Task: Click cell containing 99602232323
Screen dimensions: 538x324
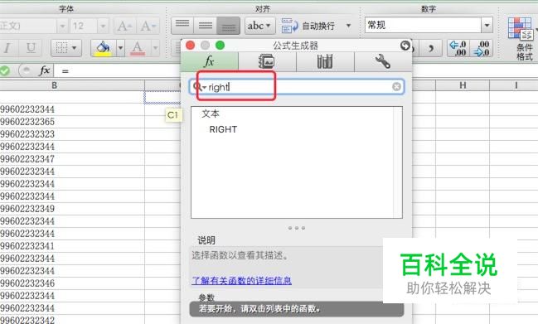Action: [72, 134]
